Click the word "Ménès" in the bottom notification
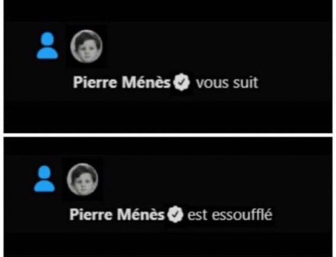 pyautogui.click(x=141, y=214)
